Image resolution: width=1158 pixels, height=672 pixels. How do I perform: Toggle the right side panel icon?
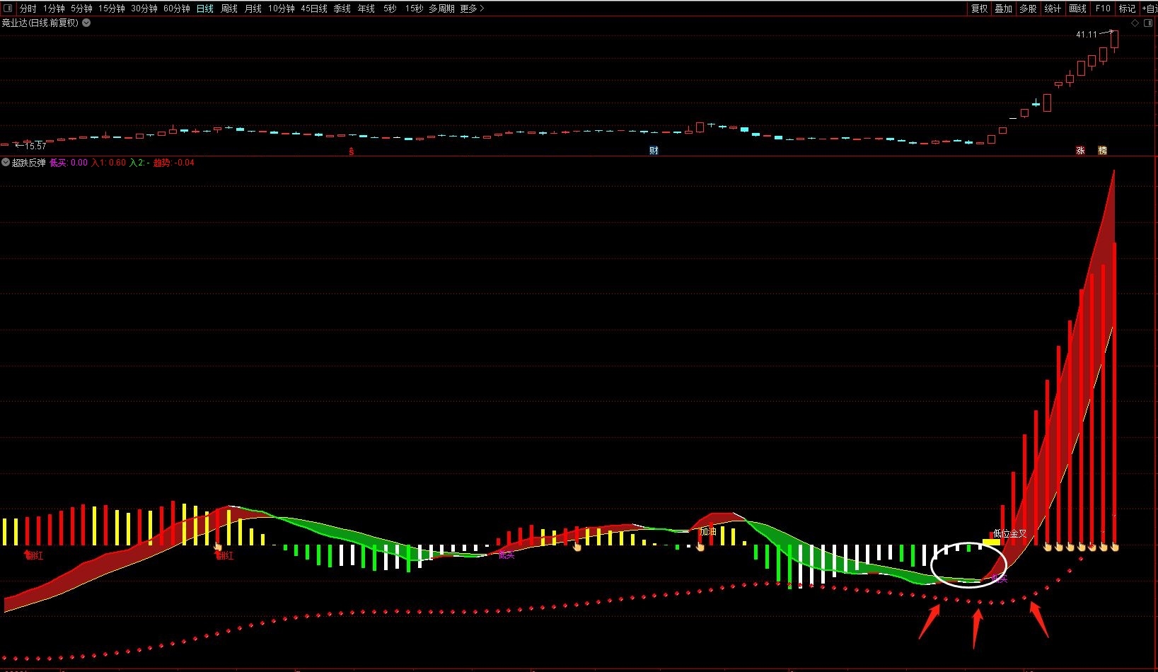pyautogui.click(x=1149, y=23)
